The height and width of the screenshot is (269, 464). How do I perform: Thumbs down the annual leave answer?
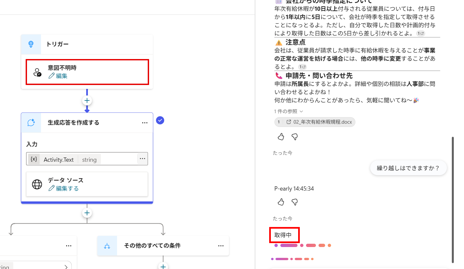(295, 137)
